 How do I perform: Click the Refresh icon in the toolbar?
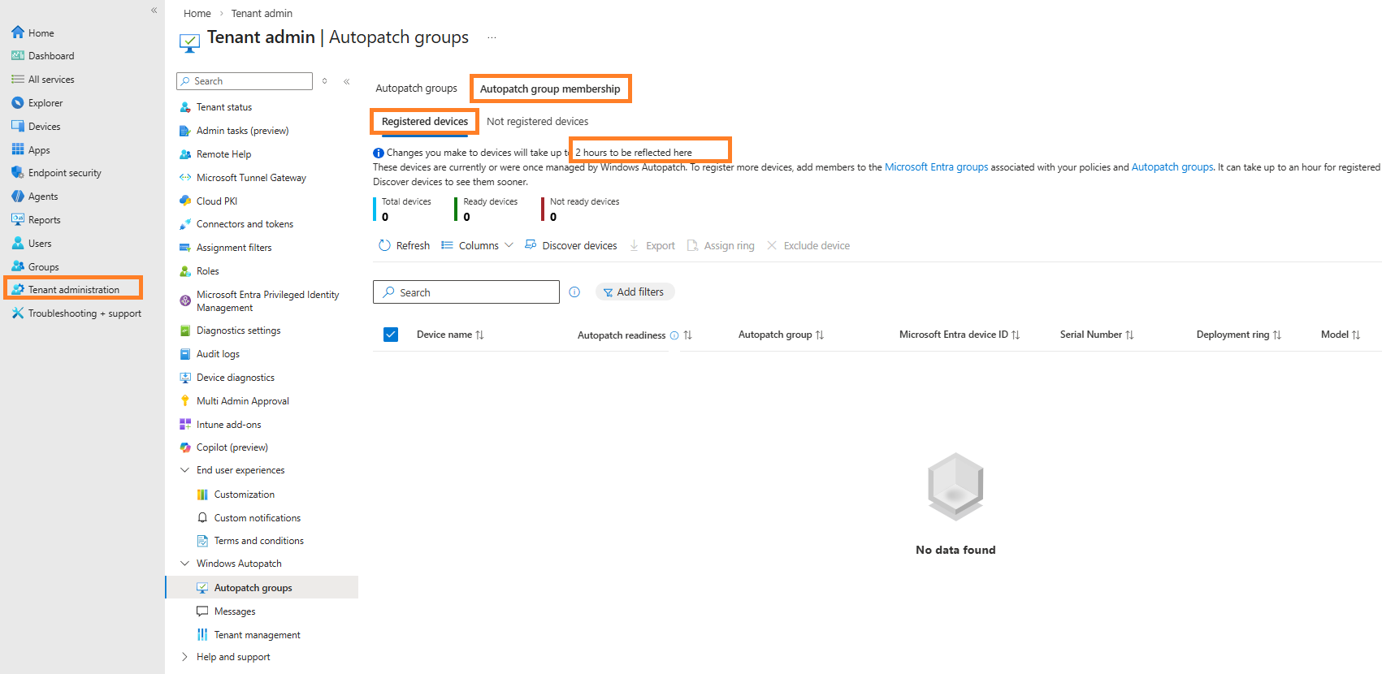coord(384,245)
